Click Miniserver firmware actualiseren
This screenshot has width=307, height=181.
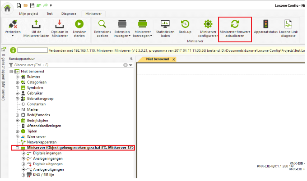pos(235,24)
